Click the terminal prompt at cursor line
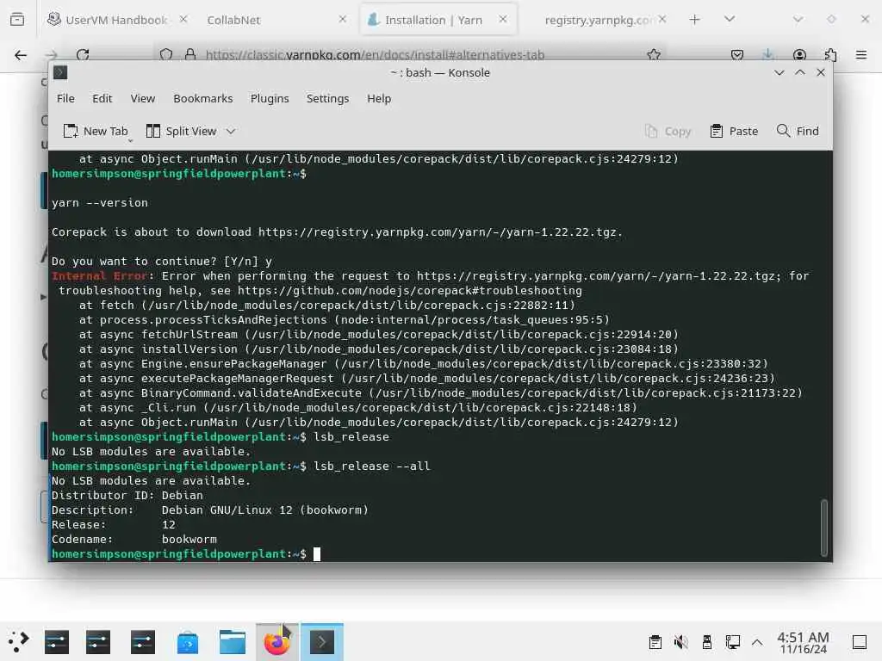 point(179,554)
